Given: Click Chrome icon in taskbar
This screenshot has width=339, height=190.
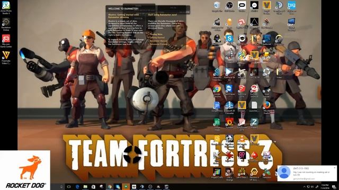Looking at the screenshot, I should (110, 187).
